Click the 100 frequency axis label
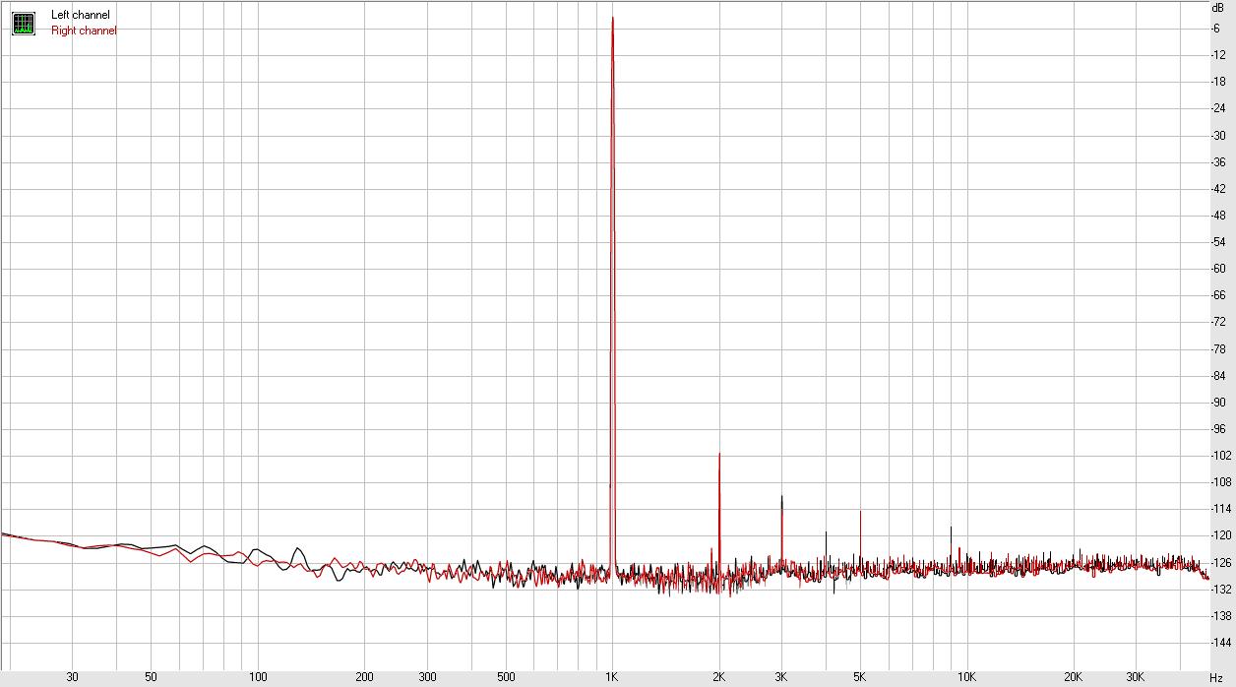This screenshot has height=687, width=1236. (x=258, y=677)
